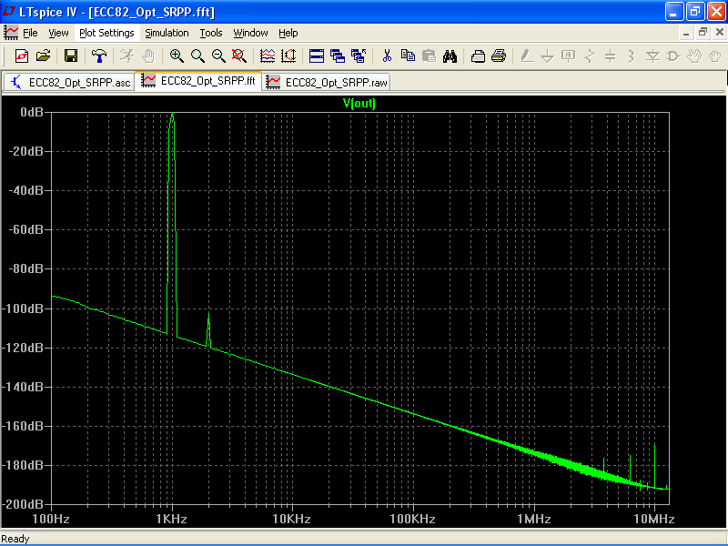The image size is (728, 546).
Task: Open the Tools menu
Action: (x=211, y=33)
